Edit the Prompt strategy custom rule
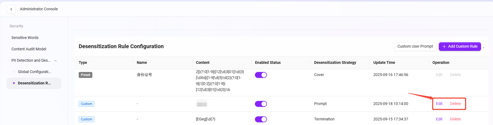Screen dimensions: 493x125 [439, 104]
